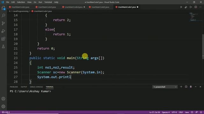Click line number 23 in gutter
Viewport: 204px width, 114px height.
pos(16,58)
